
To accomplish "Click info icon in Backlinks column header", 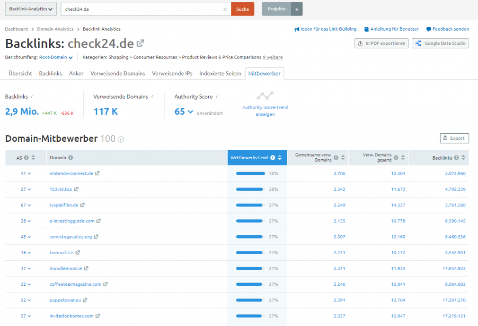I will coord(456,158).
